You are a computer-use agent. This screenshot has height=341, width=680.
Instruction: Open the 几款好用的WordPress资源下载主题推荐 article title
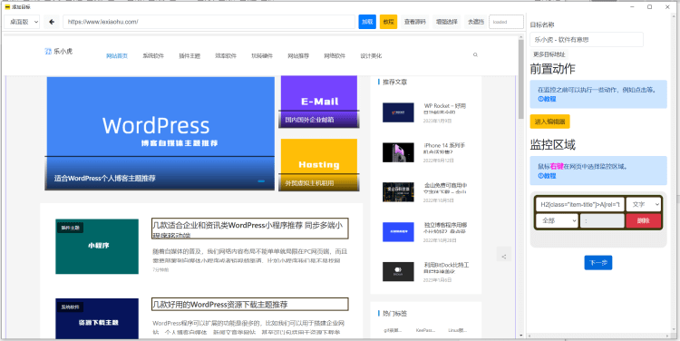pyautogui.click(x=250, y=304)
